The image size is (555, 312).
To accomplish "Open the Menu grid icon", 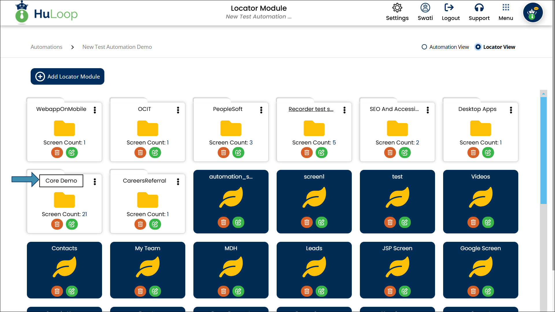I will [506, 8].
